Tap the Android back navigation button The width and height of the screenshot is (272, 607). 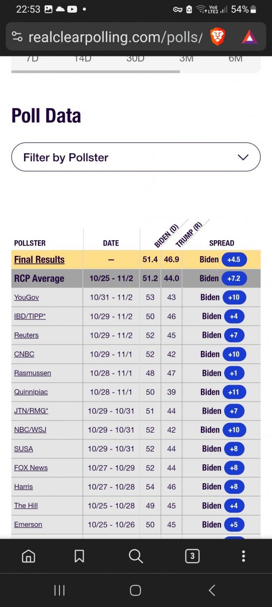[211, 590]
